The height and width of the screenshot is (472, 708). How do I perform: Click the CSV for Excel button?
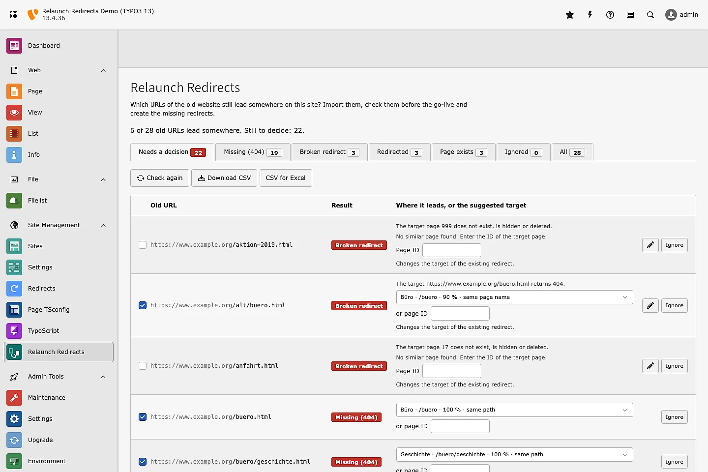[x=286, y=178]
